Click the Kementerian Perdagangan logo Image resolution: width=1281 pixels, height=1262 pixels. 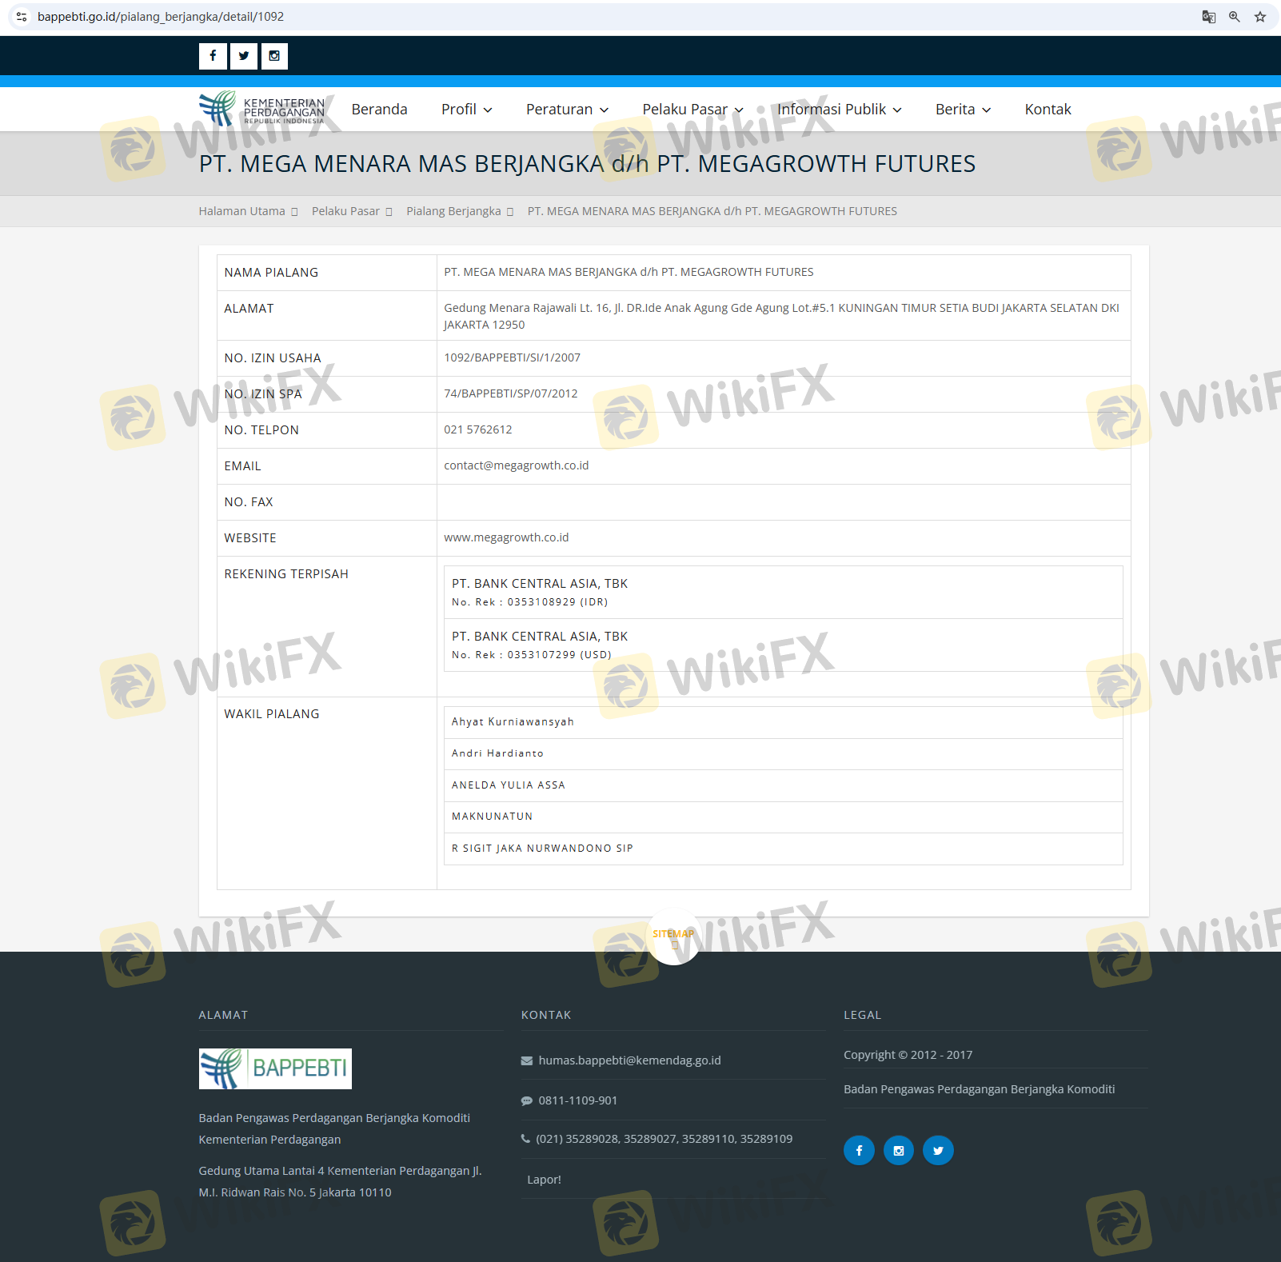(262, 109)
